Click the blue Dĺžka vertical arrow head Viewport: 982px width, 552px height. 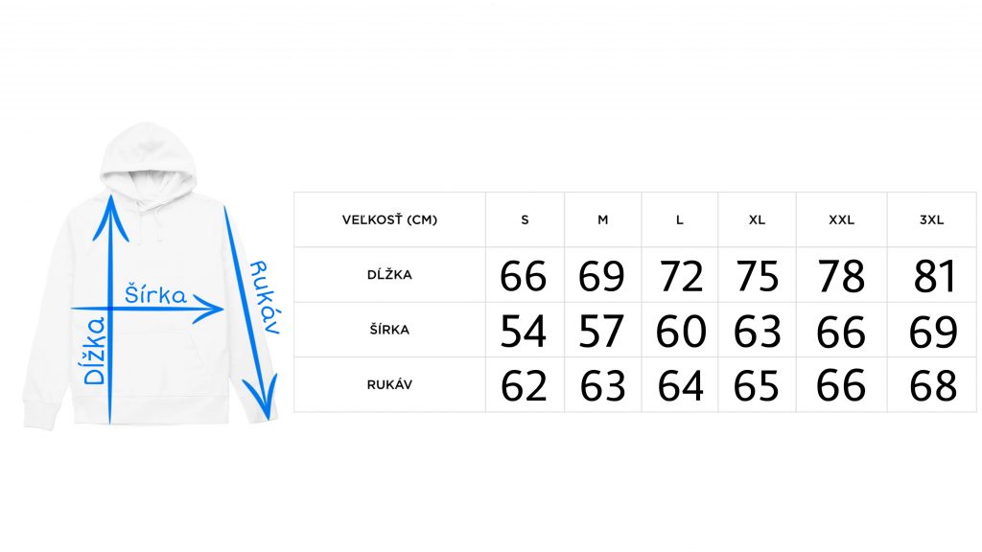click(111, 218)
